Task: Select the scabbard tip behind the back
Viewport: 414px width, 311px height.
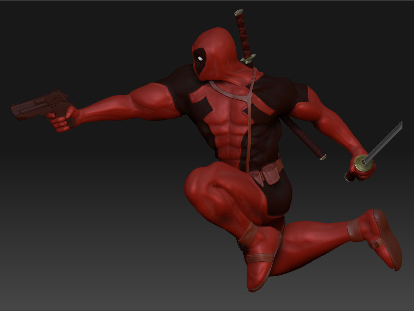Action: pos(323,157)
